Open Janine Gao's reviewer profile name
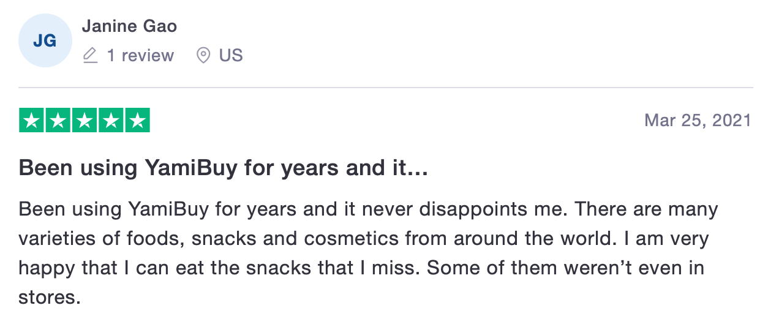The image size is (768, 316). coord(129,26)
